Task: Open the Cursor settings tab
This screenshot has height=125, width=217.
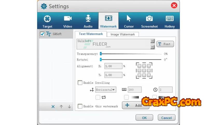Action: click(x=129, y=21)
